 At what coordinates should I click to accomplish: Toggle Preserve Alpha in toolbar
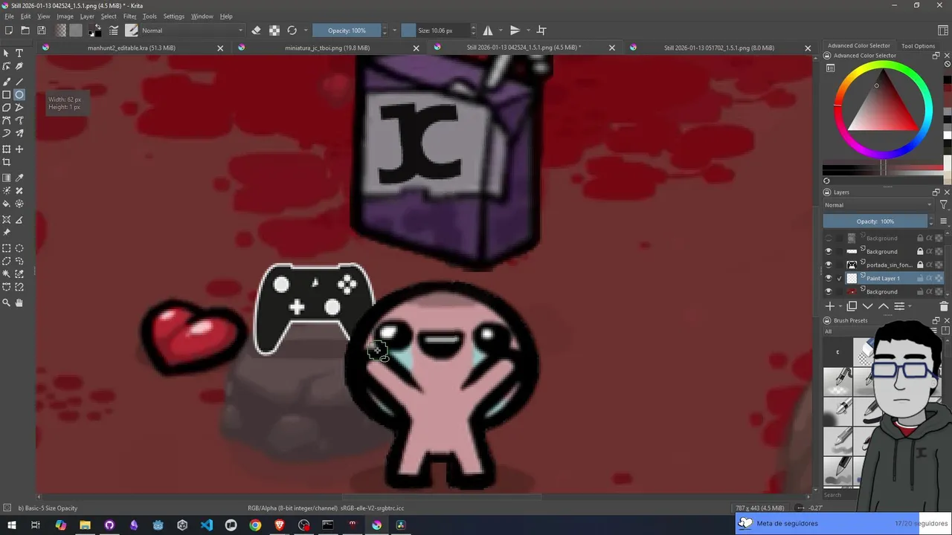pos(274,30)
